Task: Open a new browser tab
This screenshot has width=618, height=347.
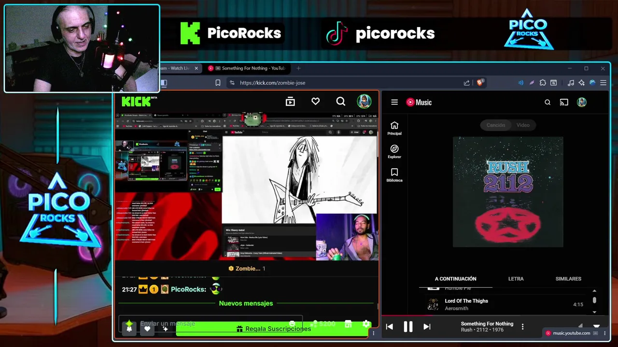Action: (298, 68)
